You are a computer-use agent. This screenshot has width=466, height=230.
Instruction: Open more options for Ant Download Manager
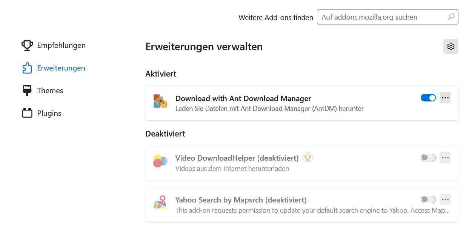tap(445, 98)
